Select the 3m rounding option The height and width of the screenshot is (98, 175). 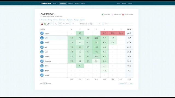pyautogui.click(x=64, y=24)
